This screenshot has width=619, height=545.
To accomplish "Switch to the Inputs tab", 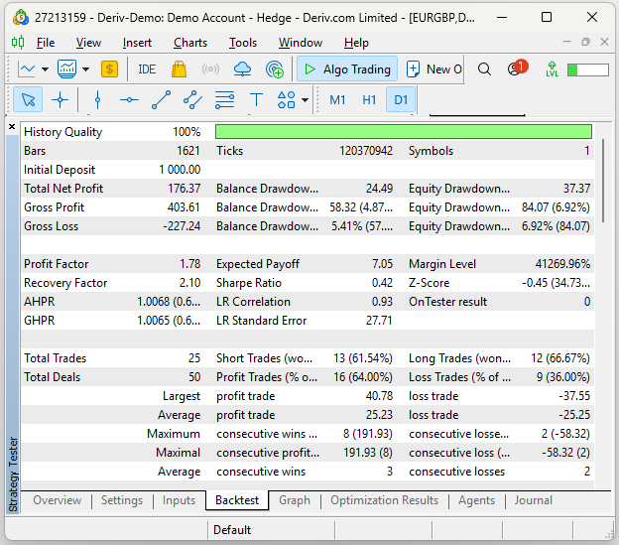I will 179,500.
